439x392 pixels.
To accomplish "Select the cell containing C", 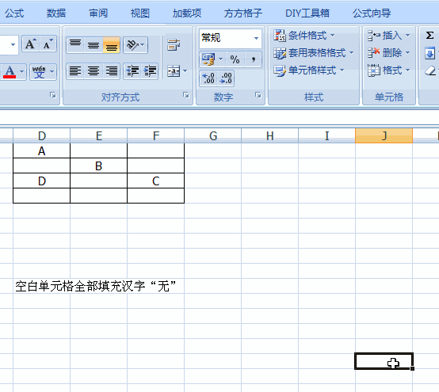I will 155,181.
